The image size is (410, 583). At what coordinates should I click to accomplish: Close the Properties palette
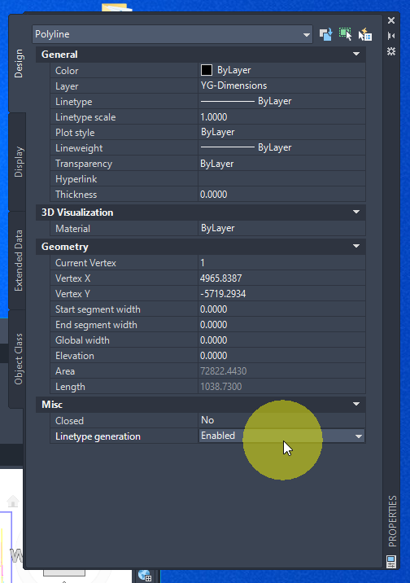(x=391, y=20)
